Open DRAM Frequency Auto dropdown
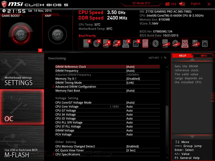This screenshot has width=215, height=161. click(130, 71)
